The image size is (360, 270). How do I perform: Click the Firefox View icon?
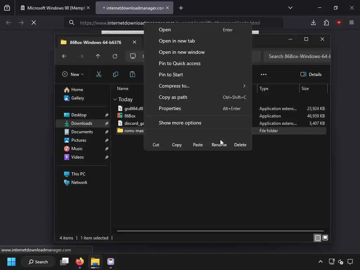pyautogui.click(x=7, y=8)
